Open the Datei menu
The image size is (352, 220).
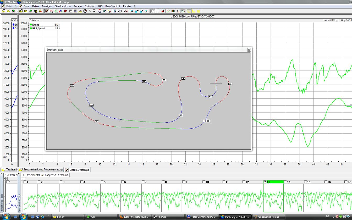coord(26,6)
